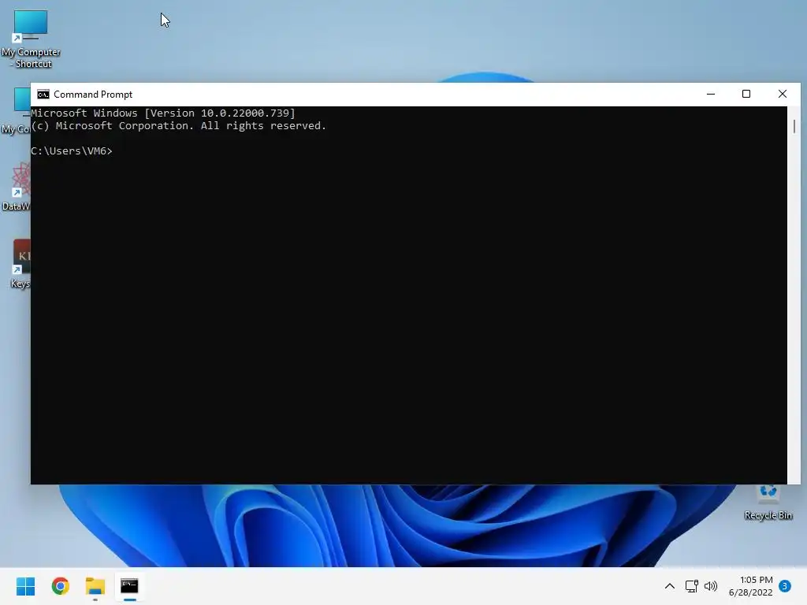
Task: Select the Recycle Bin desktop icon
Action: click(x=768, y=503)
